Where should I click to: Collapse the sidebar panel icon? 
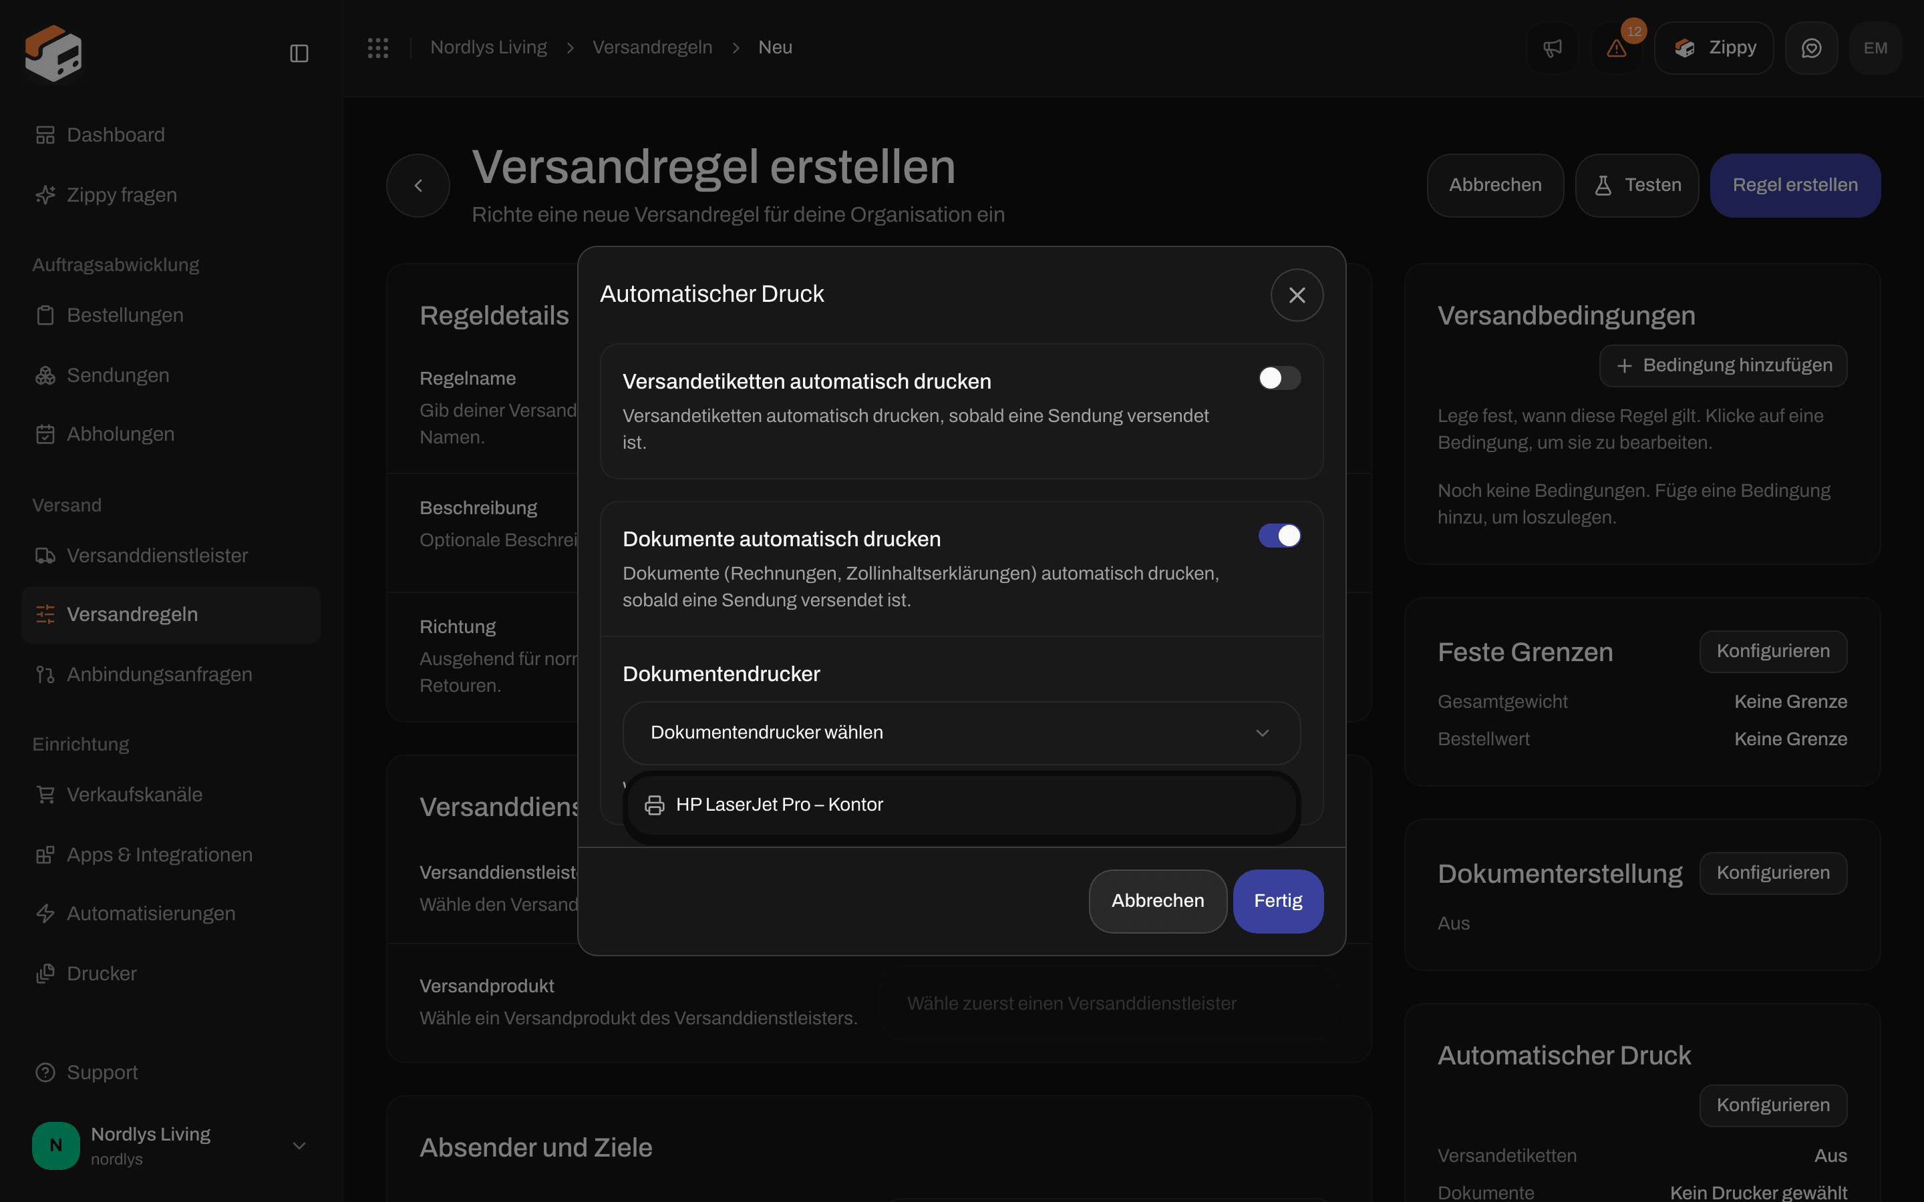(x=299, y=53)
